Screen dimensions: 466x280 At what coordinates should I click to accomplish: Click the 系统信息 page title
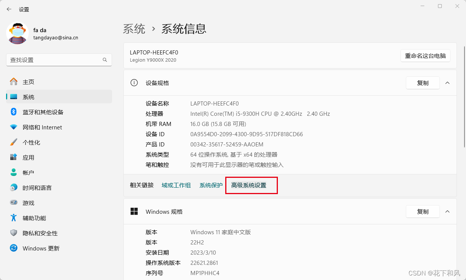click(184, 29)
